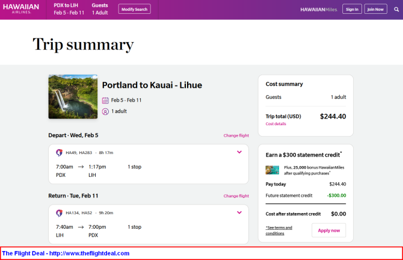Open the search magnifier icon in header
Screen dimensions: 403x260
pos(396,9)
